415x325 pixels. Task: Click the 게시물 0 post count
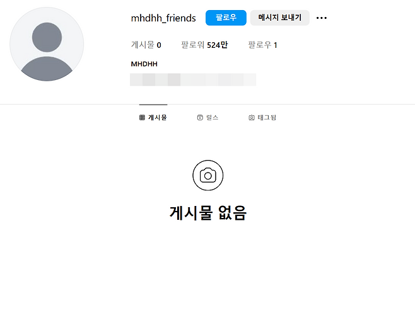146,45
